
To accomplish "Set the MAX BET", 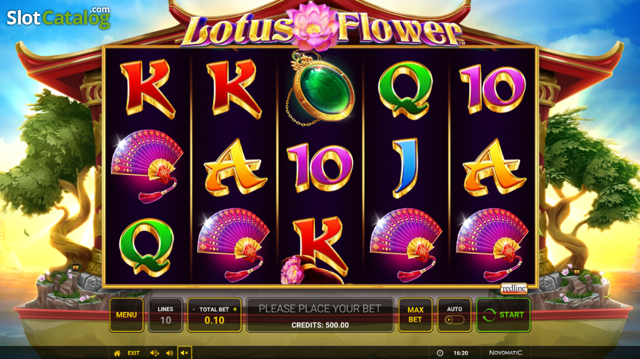I will coord(415,315).
